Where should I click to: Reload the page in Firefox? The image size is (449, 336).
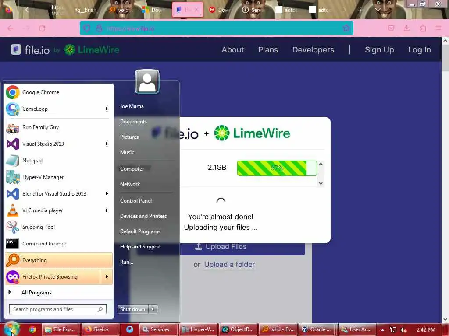[42, 28]
